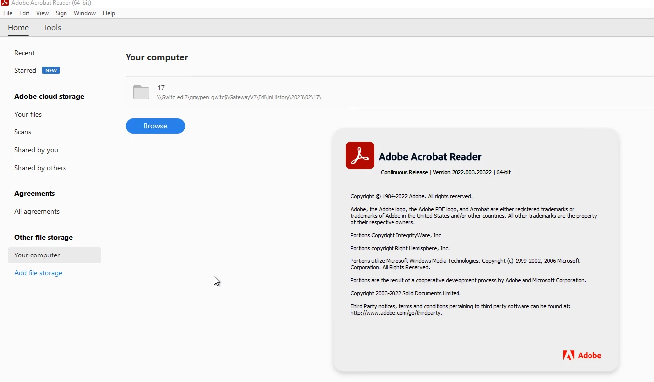Screen dimensions: 654x382
Task: Open the Sign menu
Action: tap(61, 13)
